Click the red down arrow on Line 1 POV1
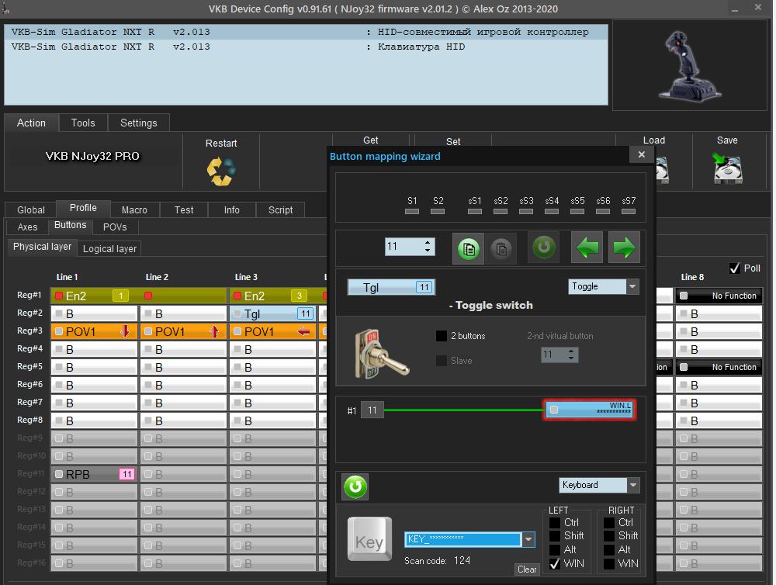776x585 pixels. (x=125, y=331)
